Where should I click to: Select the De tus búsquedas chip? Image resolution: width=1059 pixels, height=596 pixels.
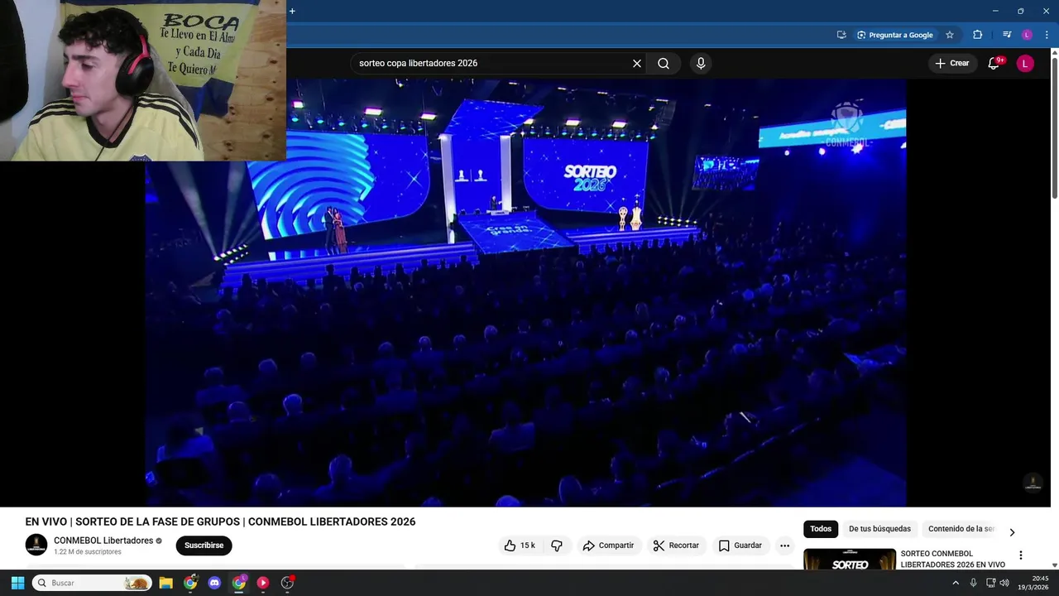tap(879, 529)
